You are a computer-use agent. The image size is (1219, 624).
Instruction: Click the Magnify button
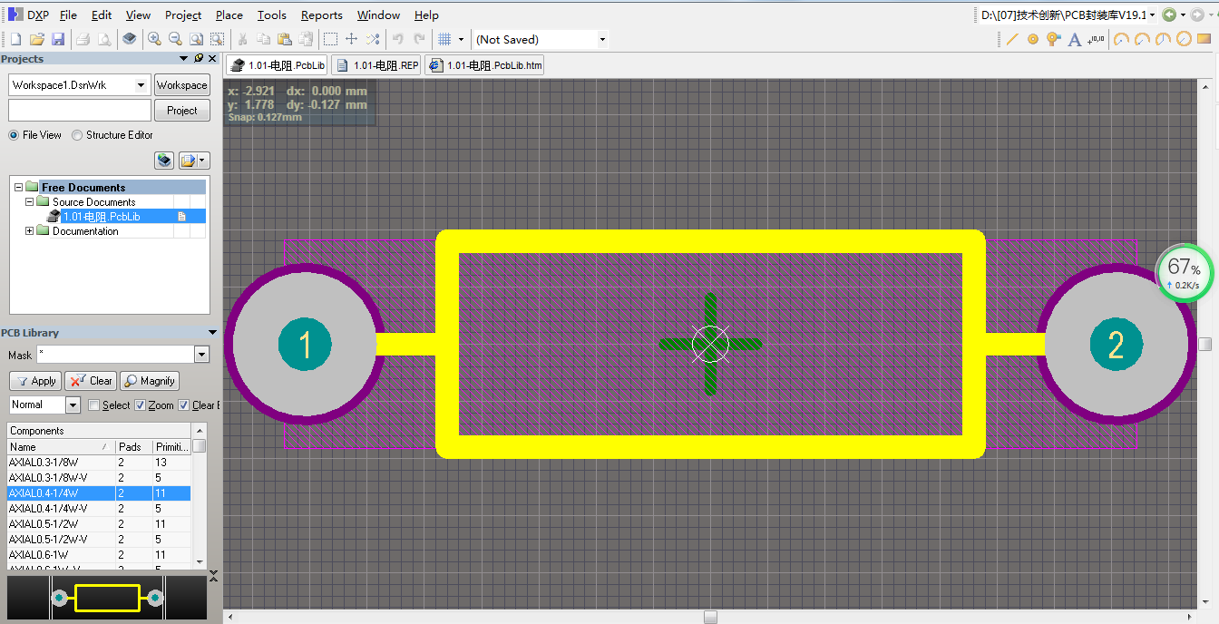click(150, 381)
